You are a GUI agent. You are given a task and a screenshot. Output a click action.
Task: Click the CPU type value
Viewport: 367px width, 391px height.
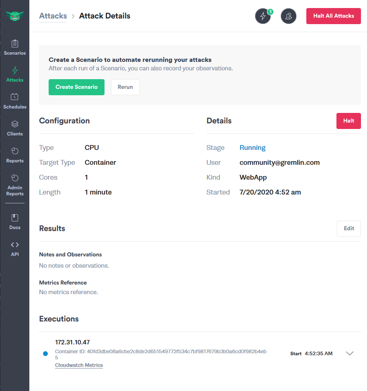point(92,147)
